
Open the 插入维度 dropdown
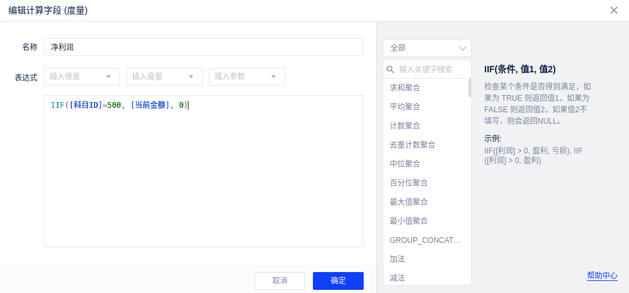81,77
